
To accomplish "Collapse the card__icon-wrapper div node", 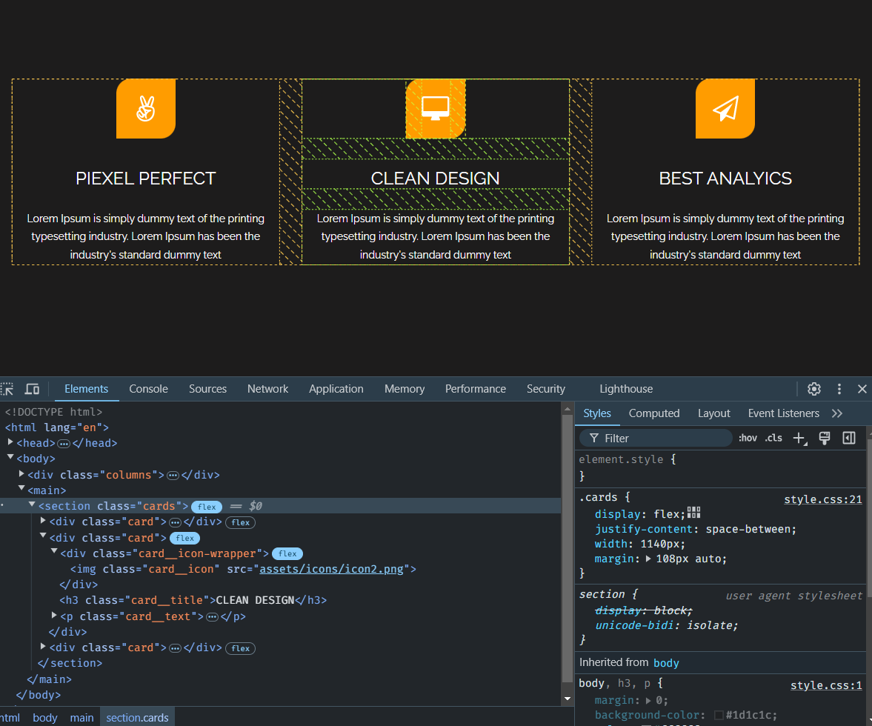I will point(54,551).
